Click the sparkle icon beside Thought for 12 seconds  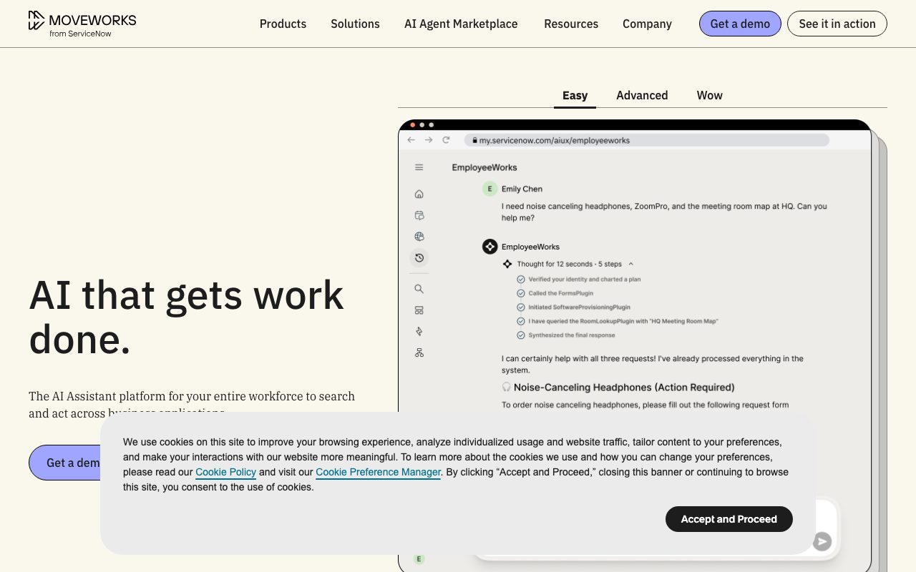(507, 264)
